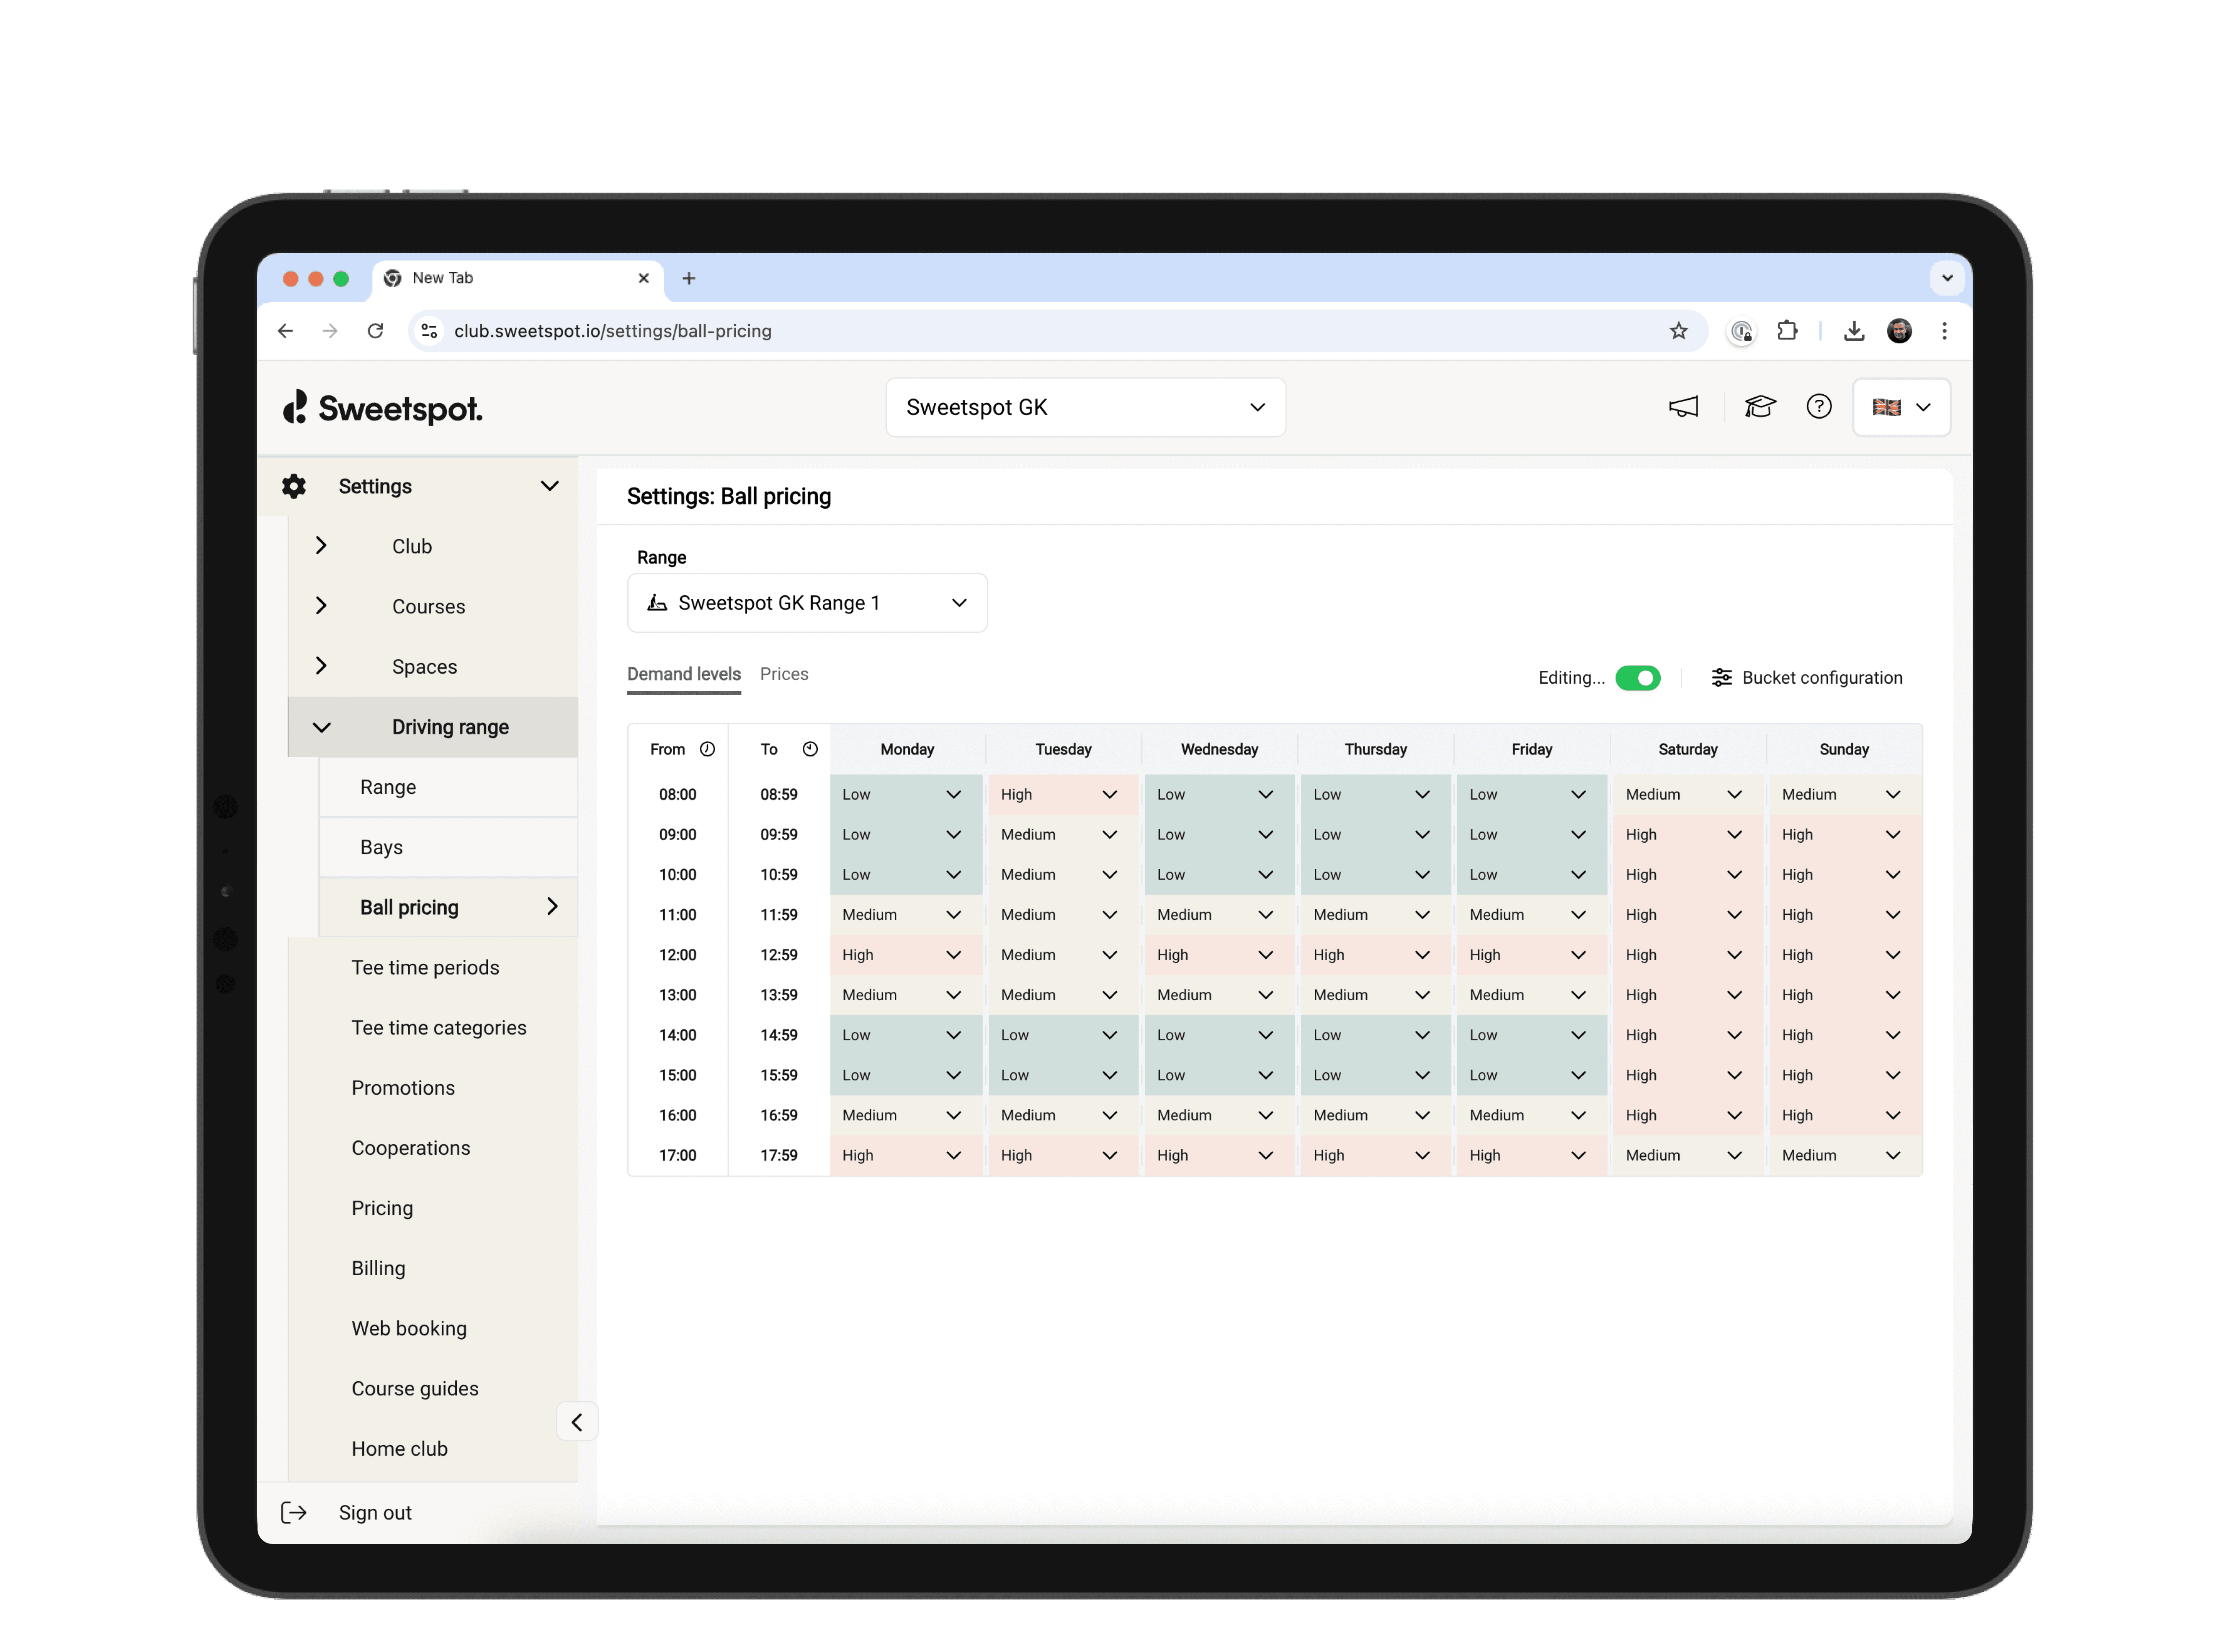Open the Sweetspot GK club dropdown
Screen dimensions: 2226x1652
coord(1085,407)
